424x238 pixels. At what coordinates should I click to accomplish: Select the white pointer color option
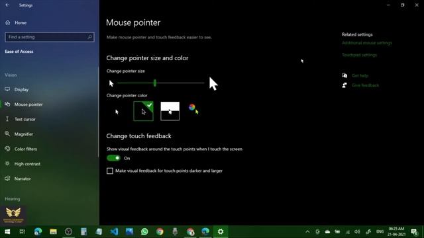117,112
